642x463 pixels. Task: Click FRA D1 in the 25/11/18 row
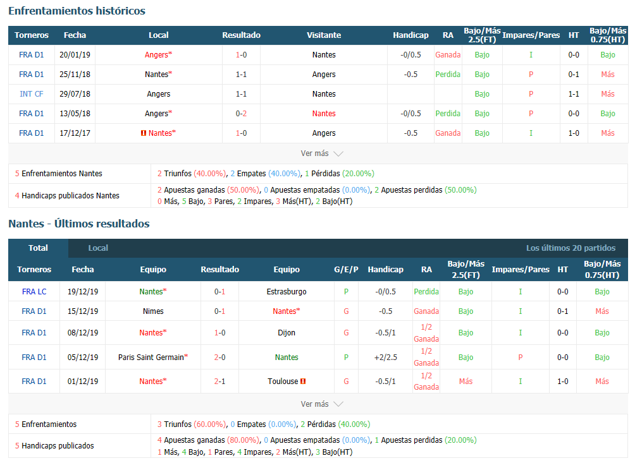(x=31, y=75)
